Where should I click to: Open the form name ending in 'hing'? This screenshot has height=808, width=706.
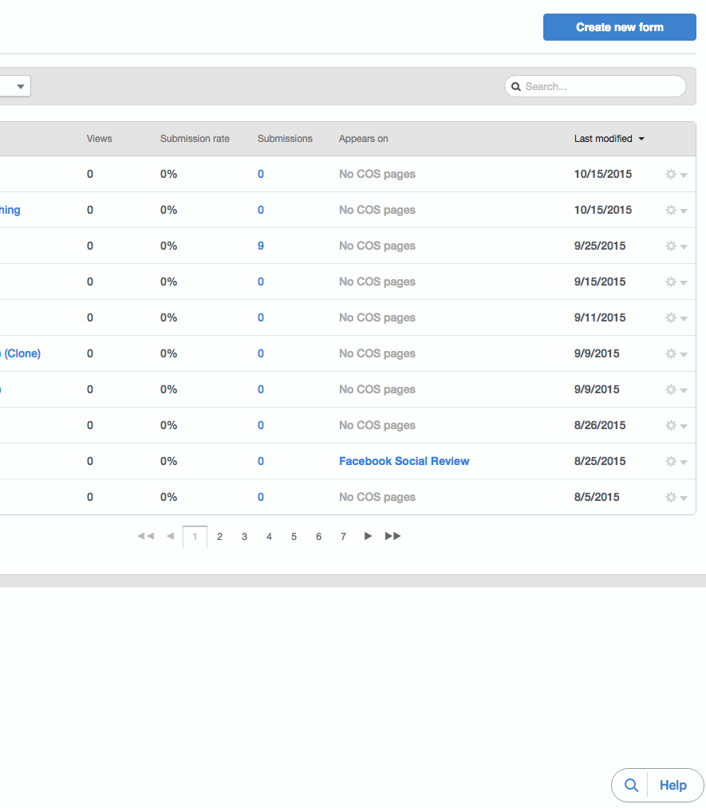tap(10, 210)
